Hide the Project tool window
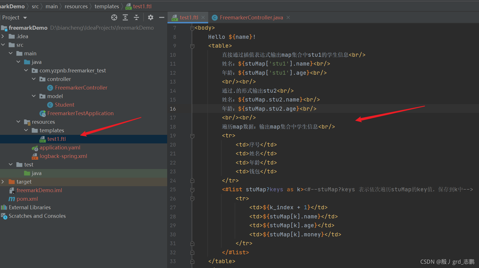 pyautogui.click(x=162, y=17)
